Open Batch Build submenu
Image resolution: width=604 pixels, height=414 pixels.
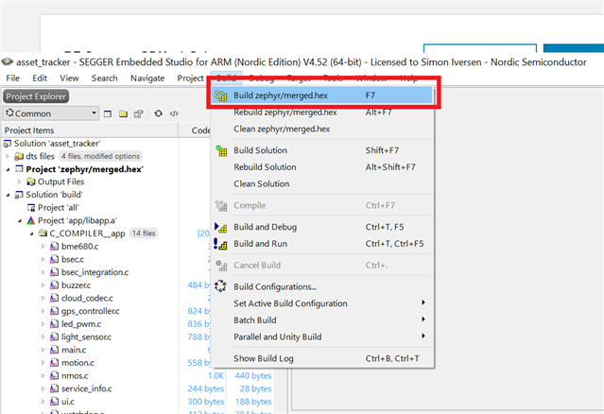pyautogui.click(x=322, y=320)
